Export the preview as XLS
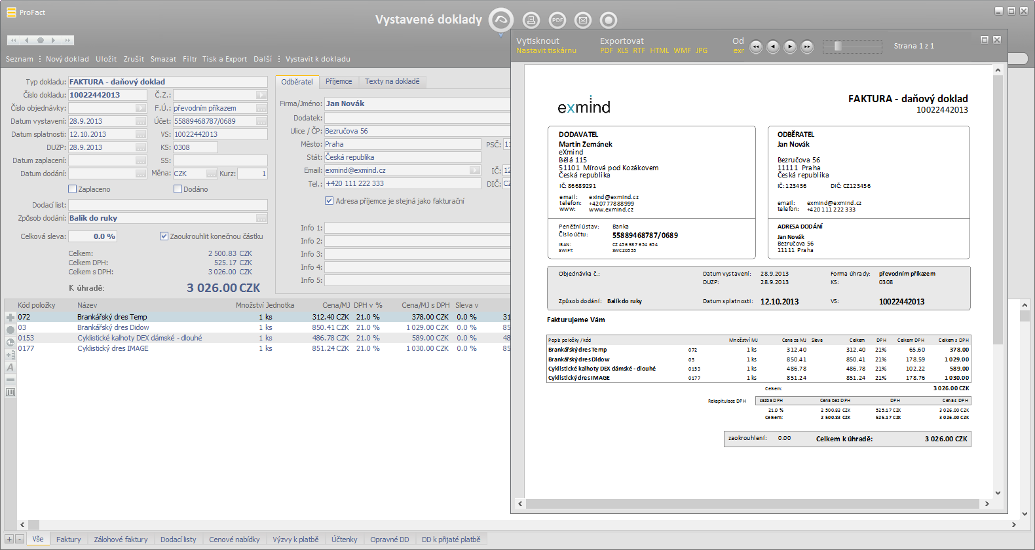1035x550 pixels. (622, 50)
